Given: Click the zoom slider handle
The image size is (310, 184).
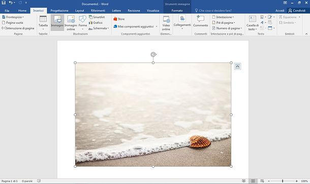Looking at the screenshot, I should coord(283,181).
